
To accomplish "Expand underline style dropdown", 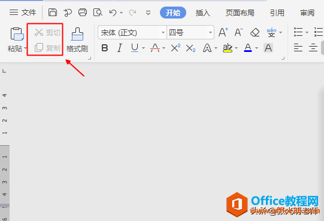I will [x=143, y=48].
